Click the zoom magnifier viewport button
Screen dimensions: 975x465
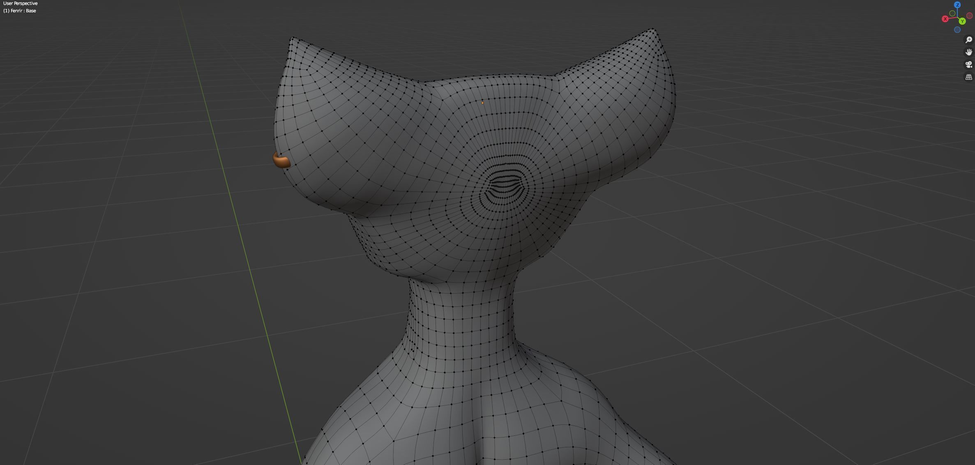click(969, 40)
